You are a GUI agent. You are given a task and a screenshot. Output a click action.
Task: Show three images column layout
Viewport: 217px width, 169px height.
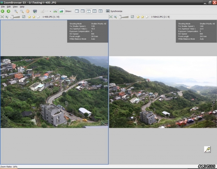(x=95, y=11)
